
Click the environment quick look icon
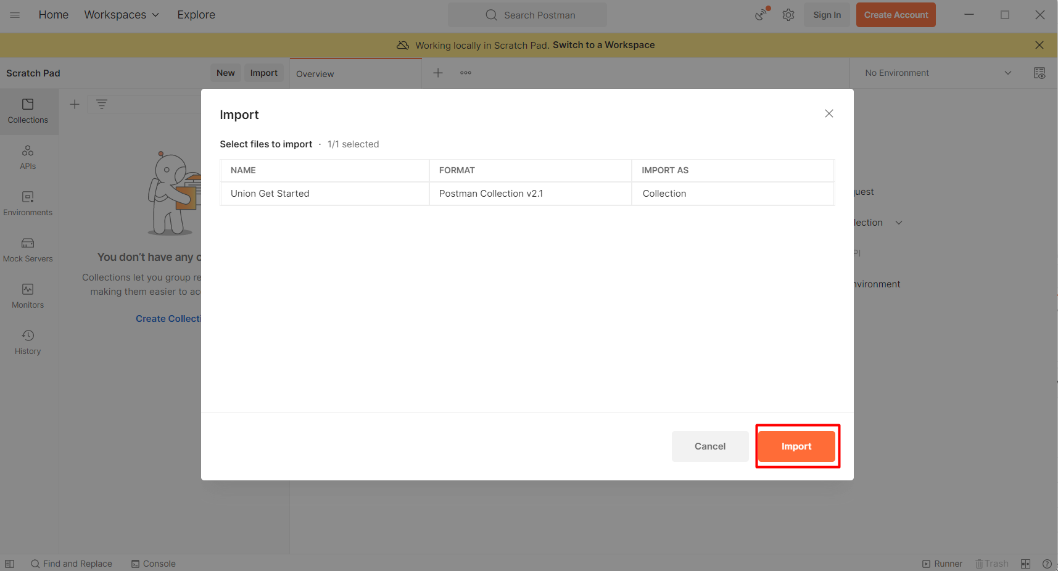1039,73
